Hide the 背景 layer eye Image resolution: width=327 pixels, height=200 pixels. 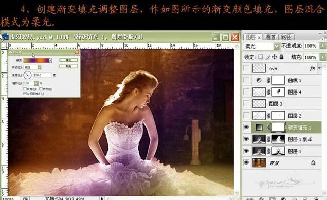click(246, 162)
